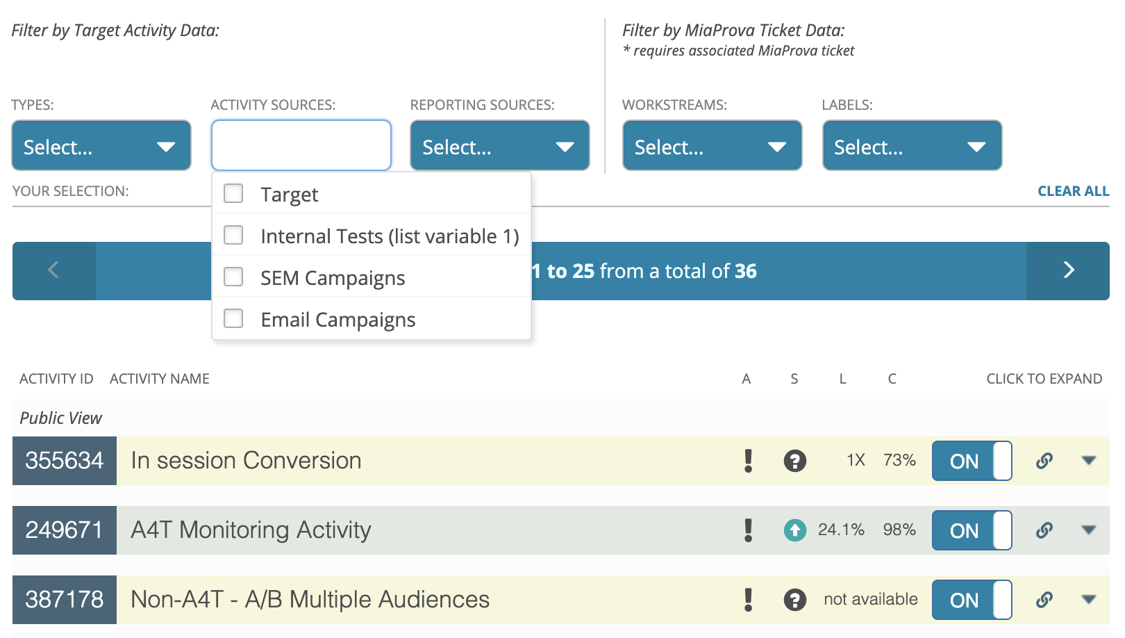Toggle ON switch for A4T Monitoring Activity
Viewport: 1125px width, 638px height.
coord(972,530)
